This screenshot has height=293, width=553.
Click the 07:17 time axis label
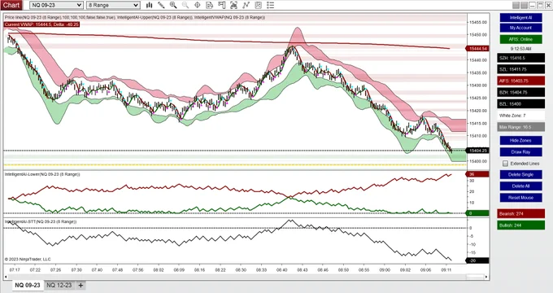15,270
